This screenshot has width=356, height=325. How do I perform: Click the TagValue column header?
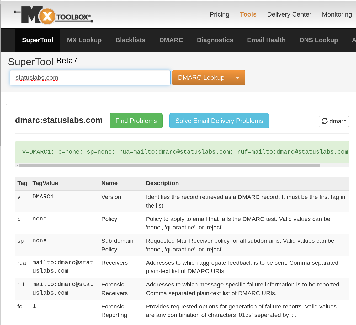tap(64, 183)
